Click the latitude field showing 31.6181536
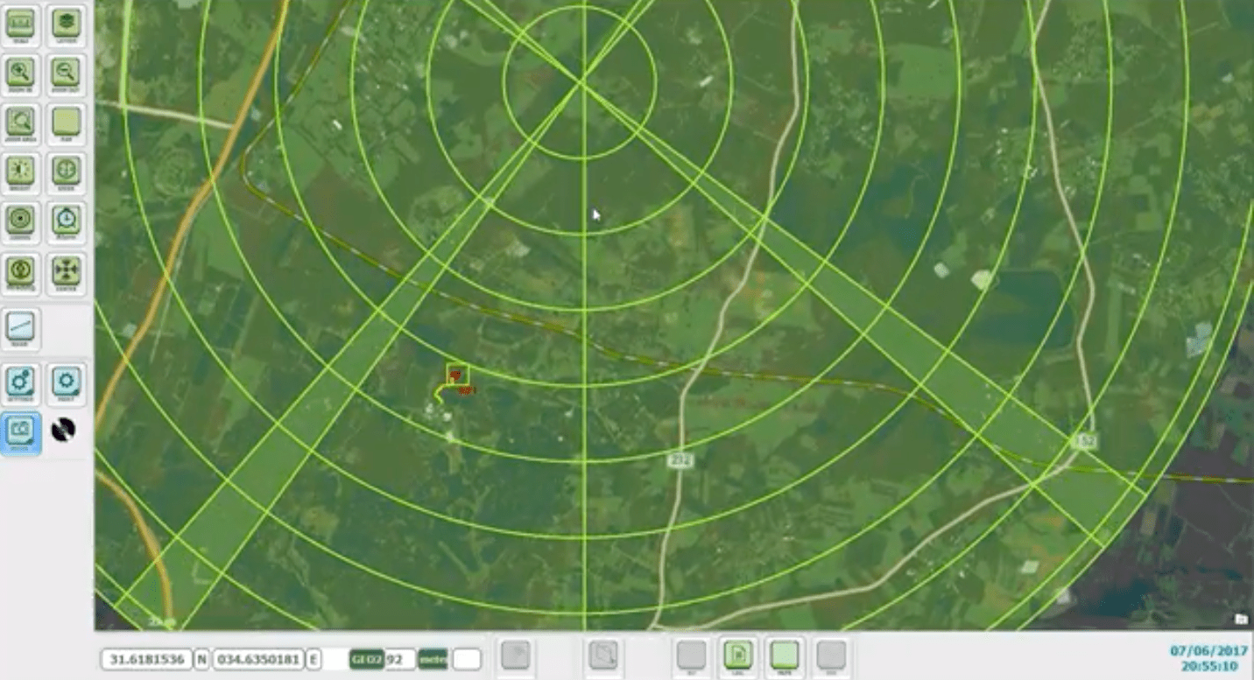1254x680 pixels. pyautogui.click(x=145, y=659)
